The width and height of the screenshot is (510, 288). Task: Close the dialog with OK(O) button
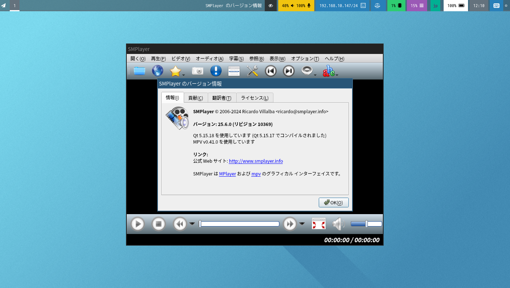tap(334, 202)
